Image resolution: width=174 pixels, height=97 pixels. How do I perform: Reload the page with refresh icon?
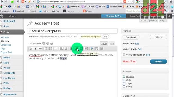[132, 2]
